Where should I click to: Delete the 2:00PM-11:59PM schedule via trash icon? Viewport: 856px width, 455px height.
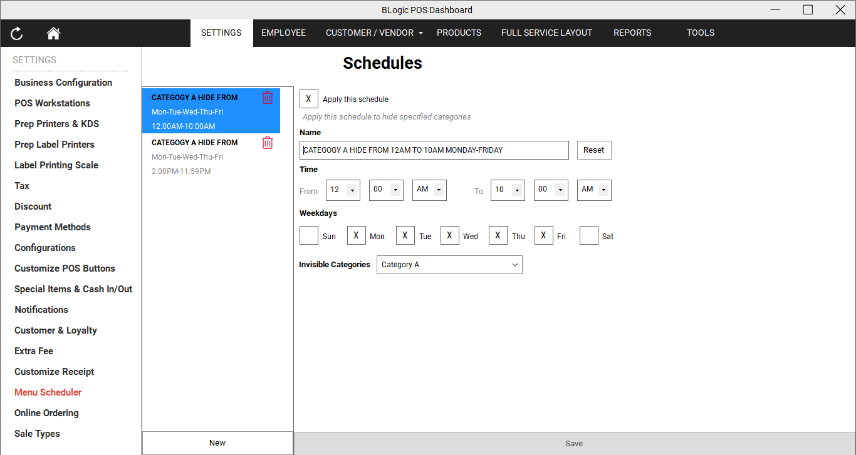[x=268, y=143]
